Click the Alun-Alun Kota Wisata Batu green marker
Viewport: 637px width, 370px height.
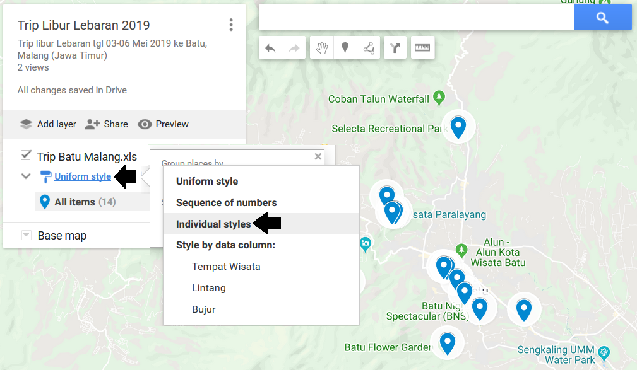click(461, 250)
